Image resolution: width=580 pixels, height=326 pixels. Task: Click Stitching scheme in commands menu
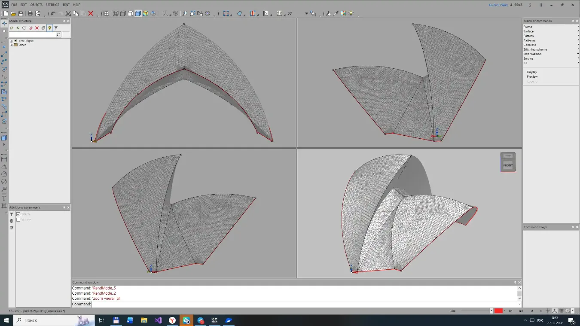(x=535, y=49)
